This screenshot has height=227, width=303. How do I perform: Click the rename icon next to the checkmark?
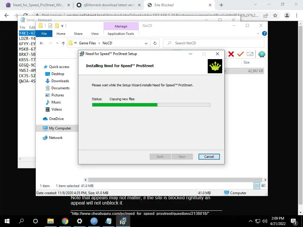click(250, 54)
